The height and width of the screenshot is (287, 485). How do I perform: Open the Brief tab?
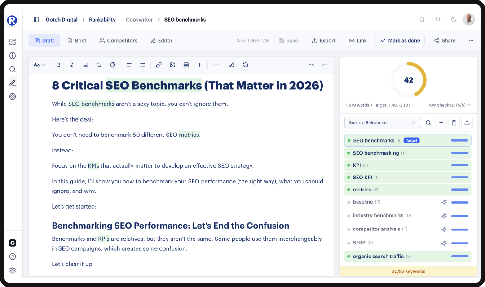(76, 40)
